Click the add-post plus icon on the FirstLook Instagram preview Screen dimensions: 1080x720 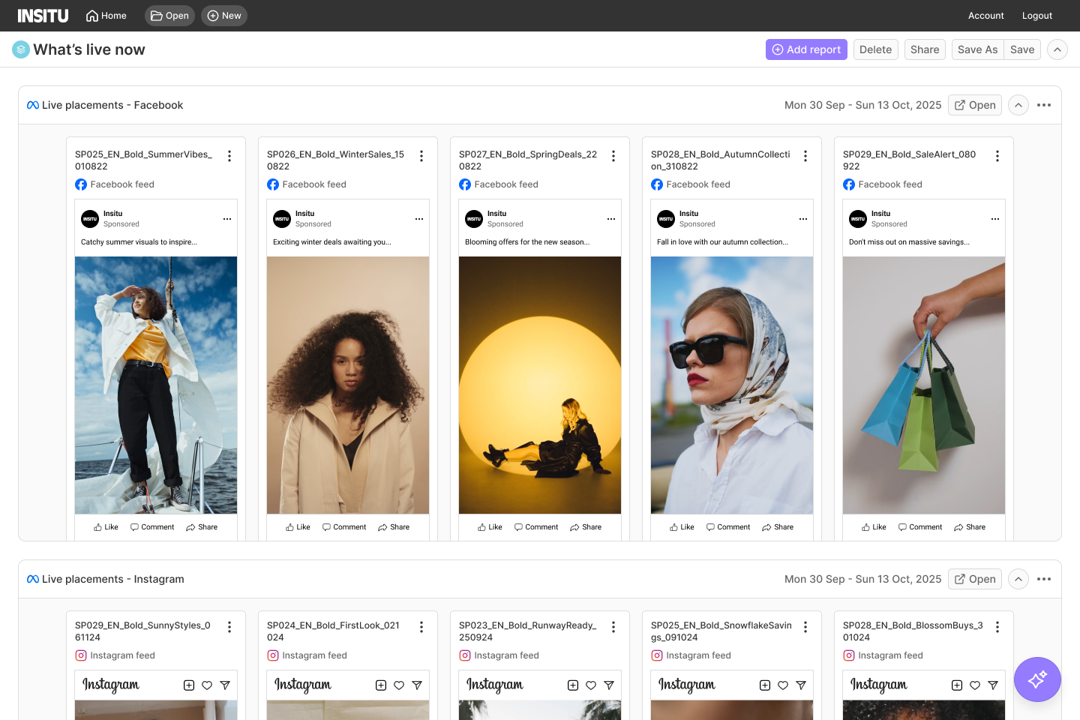[381, 685]
